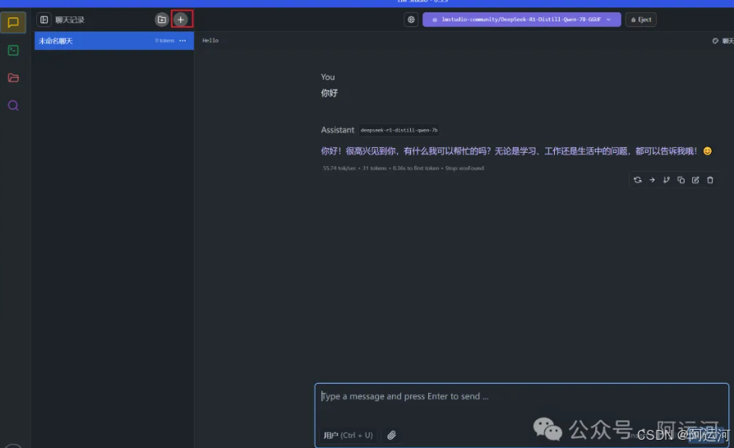Attach a file with paperclip icon
The width and height of the screenshot is (734, 448).
[x=391, y=436]
